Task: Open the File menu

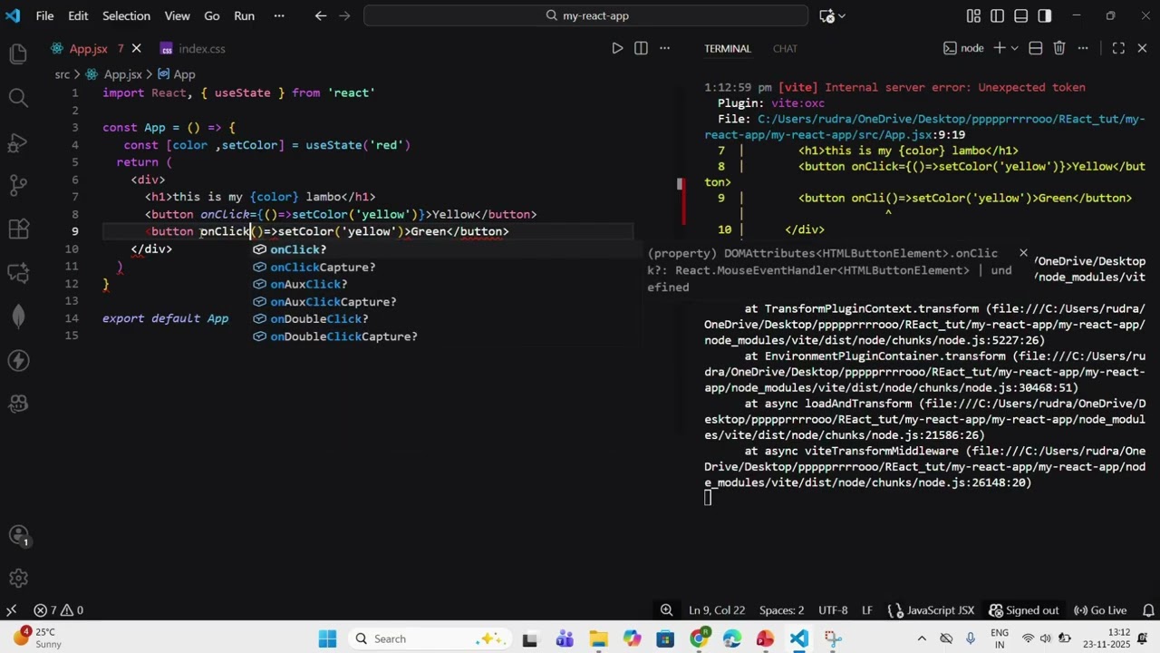Action: (x=44, y=15)
